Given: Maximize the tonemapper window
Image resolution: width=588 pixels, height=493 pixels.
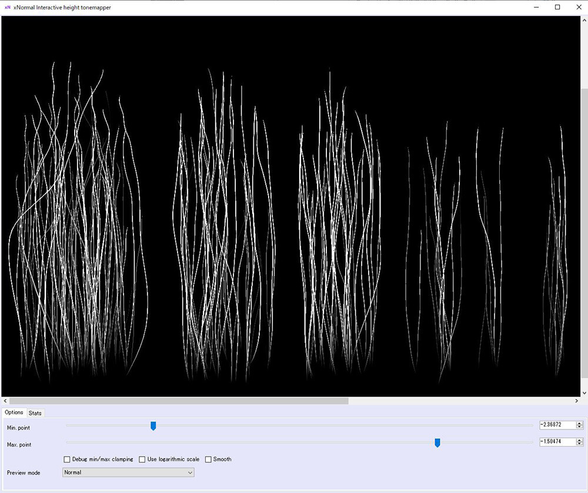Looking at the screenshot, I should point(557,7).
